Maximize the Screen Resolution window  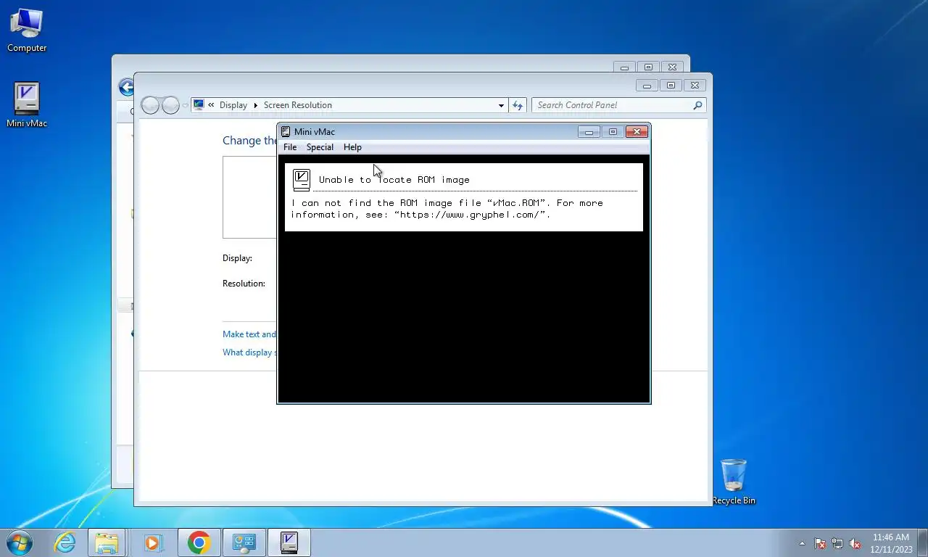coord(671,85)
